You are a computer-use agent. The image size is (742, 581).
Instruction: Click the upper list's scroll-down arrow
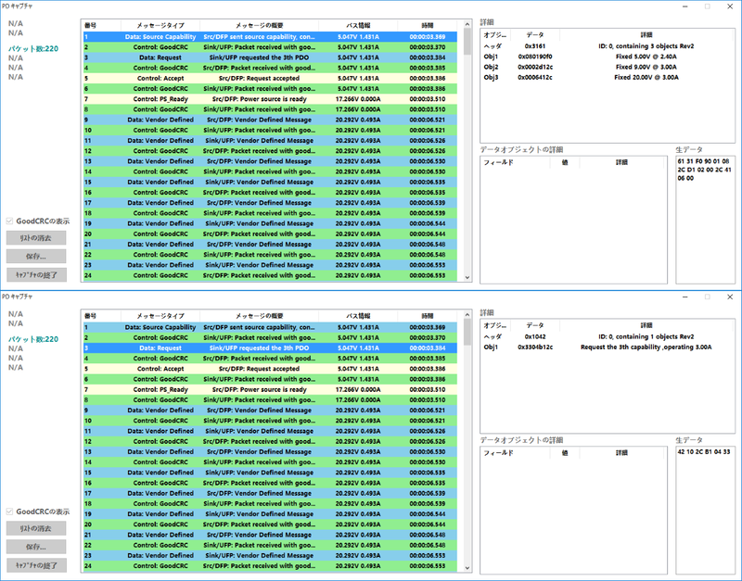(x=467, y=277)
